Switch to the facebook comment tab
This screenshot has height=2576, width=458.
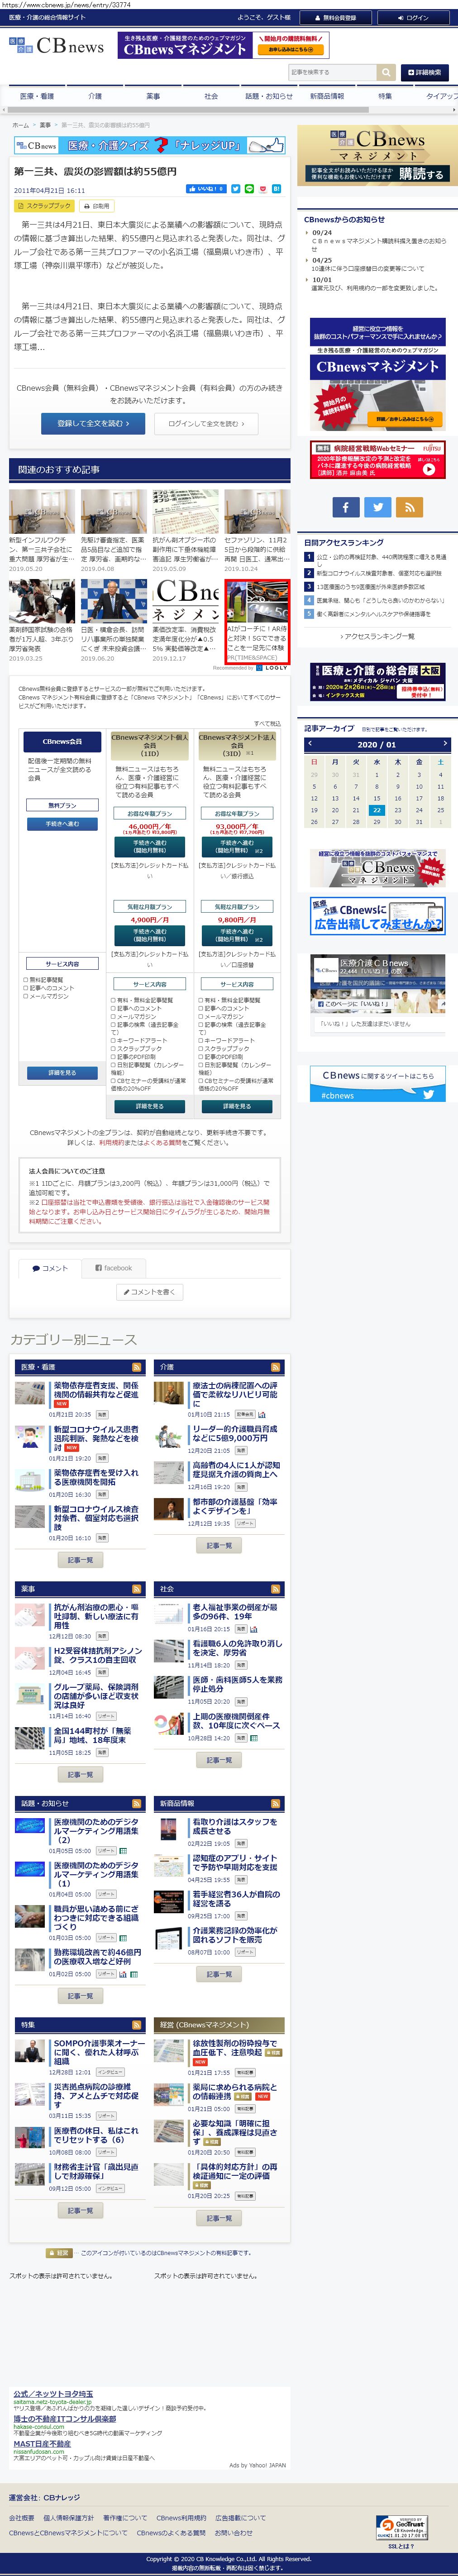tap(113, 1267)
